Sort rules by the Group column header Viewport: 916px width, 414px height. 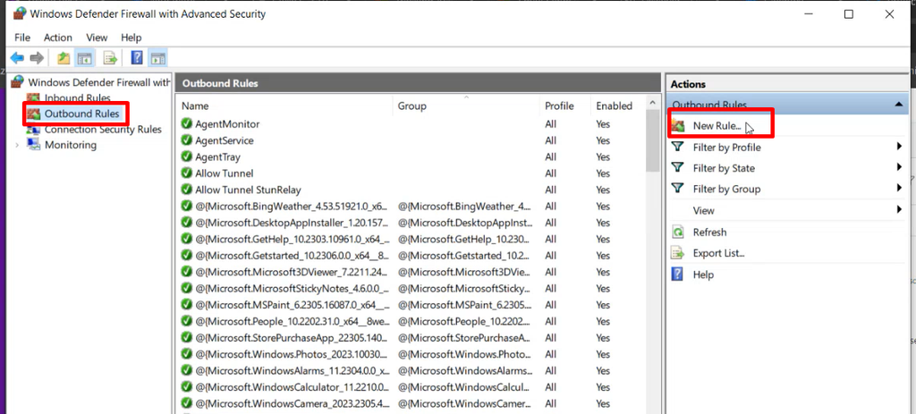[x=466, y=106]
